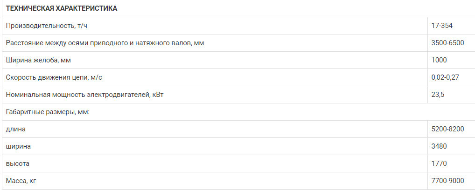This screenshot has height=191, width=475.
Task: Click the 5200-8200 length value
Action: click(448, 129)
